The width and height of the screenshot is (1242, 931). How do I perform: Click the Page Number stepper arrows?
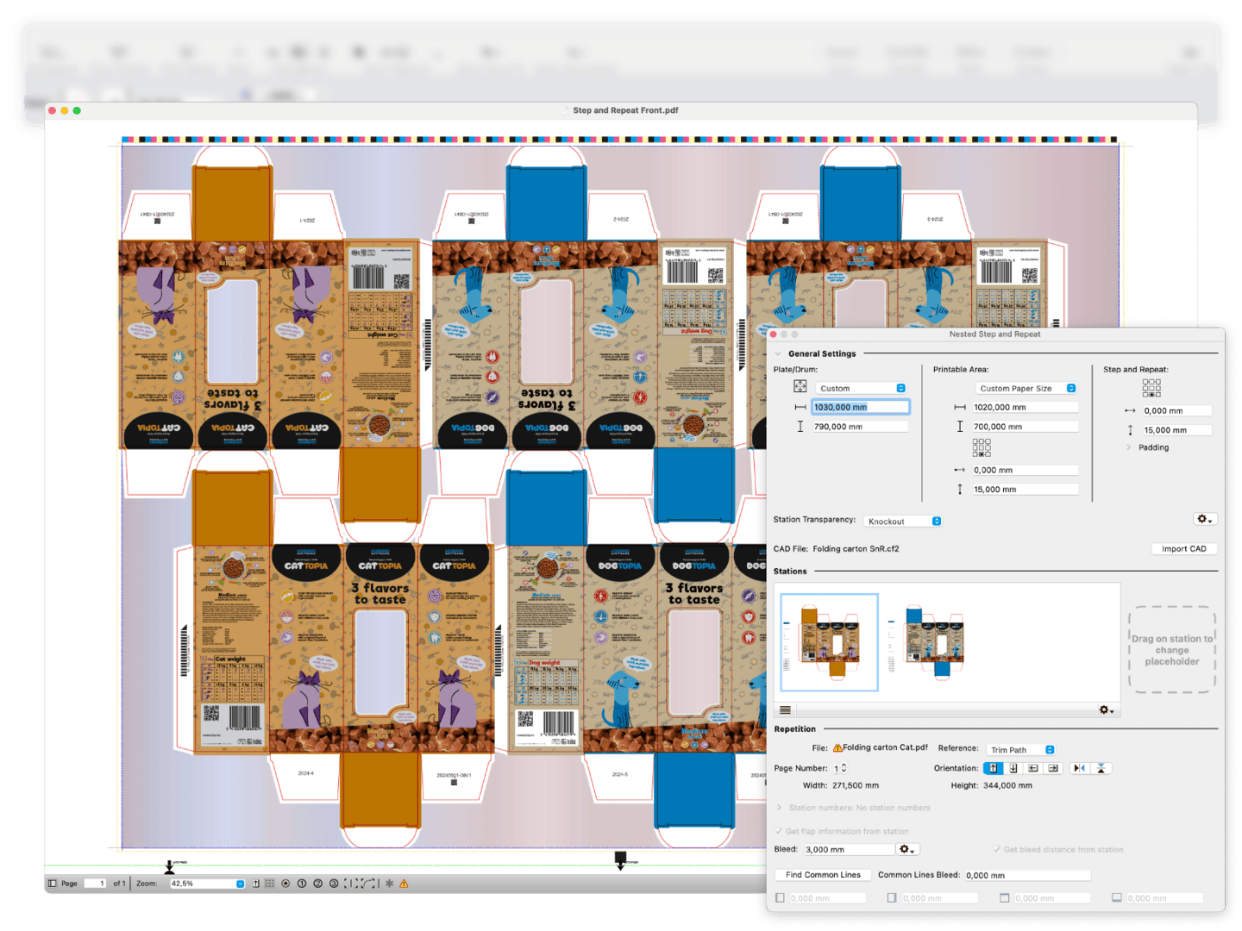click(844, 768)
